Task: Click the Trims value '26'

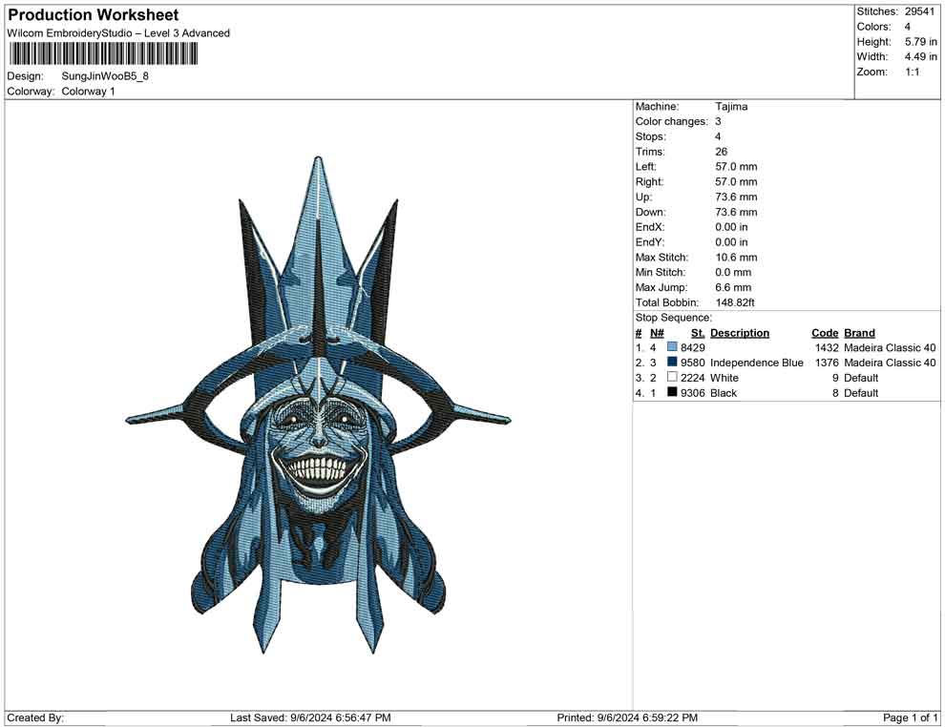Action: click(x=721, y=151)
